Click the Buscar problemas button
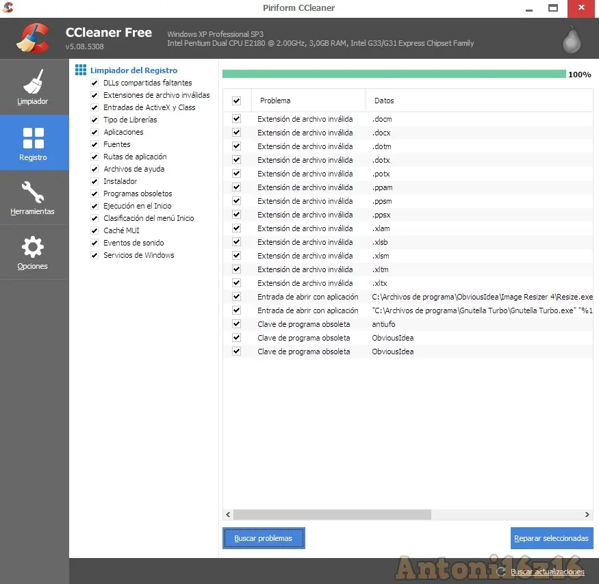The image size is (599, 584). click(x=264, y=538)
